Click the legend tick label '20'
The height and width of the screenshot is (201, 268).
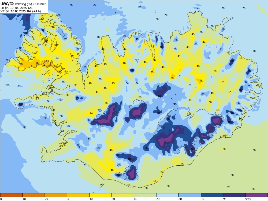click(46, 199)
